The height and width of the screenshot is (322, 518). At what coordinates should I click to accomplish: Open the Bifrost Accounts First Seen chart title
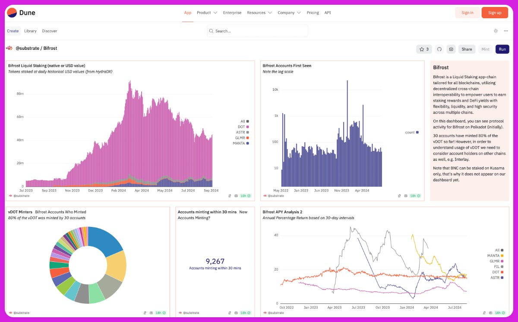point(287,66)
